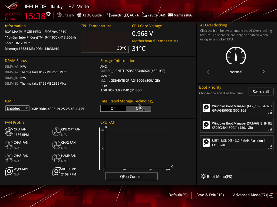The height and width of the screenshot is (207, 277).
Task: Click the CHA2 FAN icon
Action: [x=56, y=145]
